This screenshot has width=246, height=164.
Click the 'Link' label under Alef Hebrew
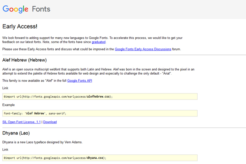click(5, 88)
